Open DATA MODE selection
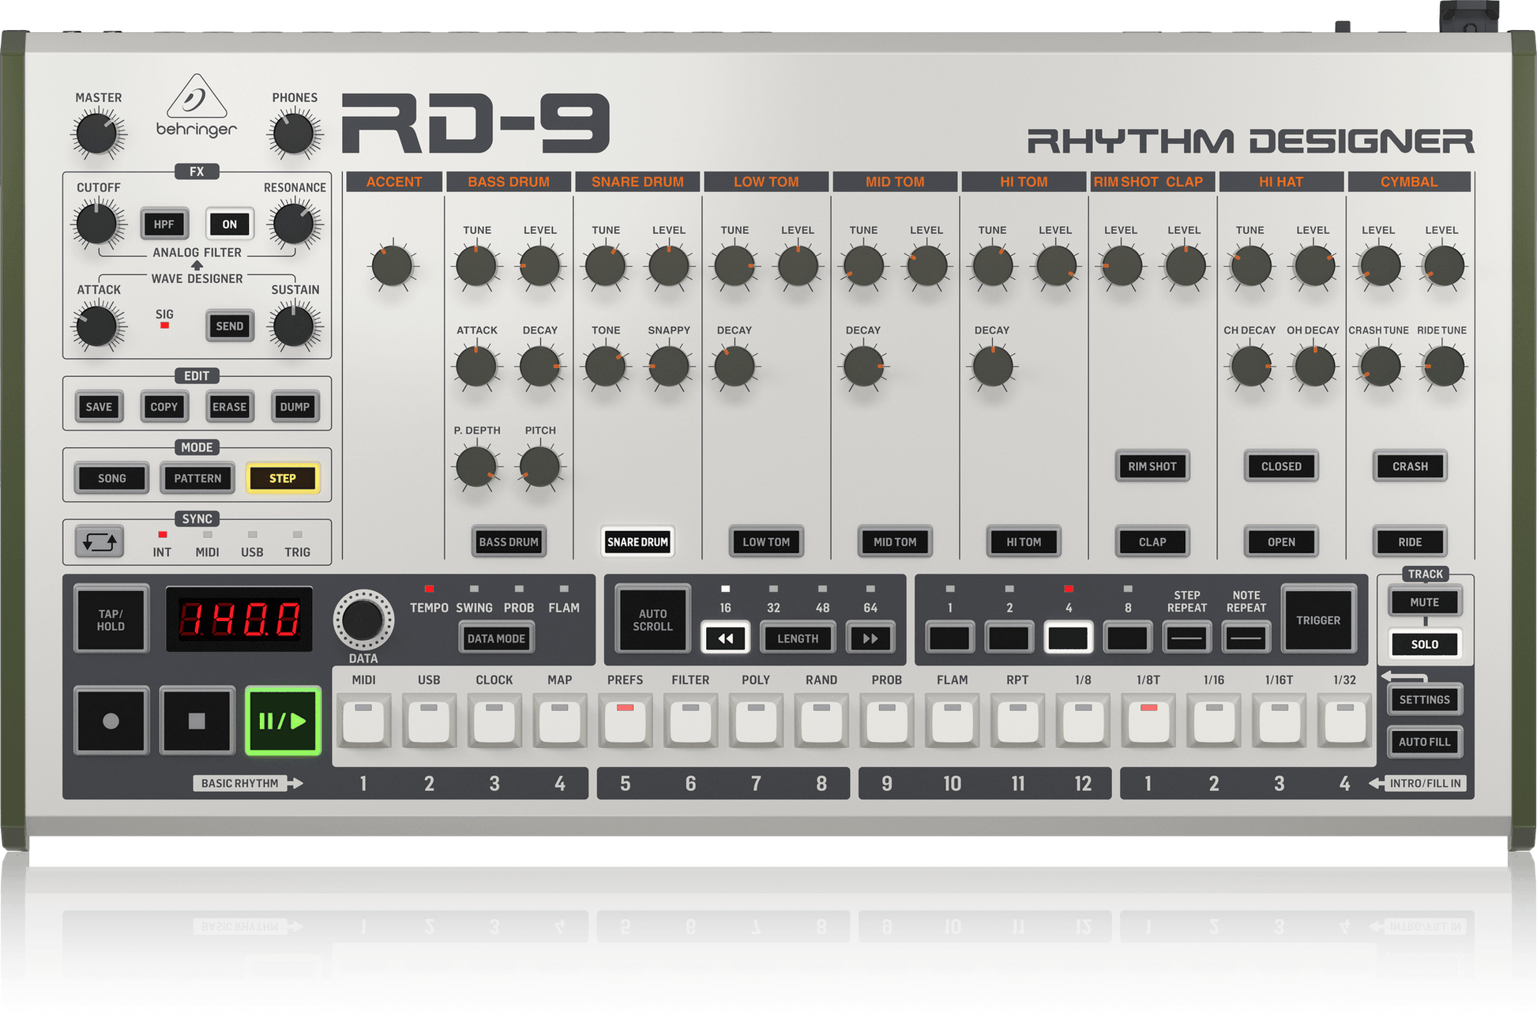1537x1017 pixels. click(496, 638)
